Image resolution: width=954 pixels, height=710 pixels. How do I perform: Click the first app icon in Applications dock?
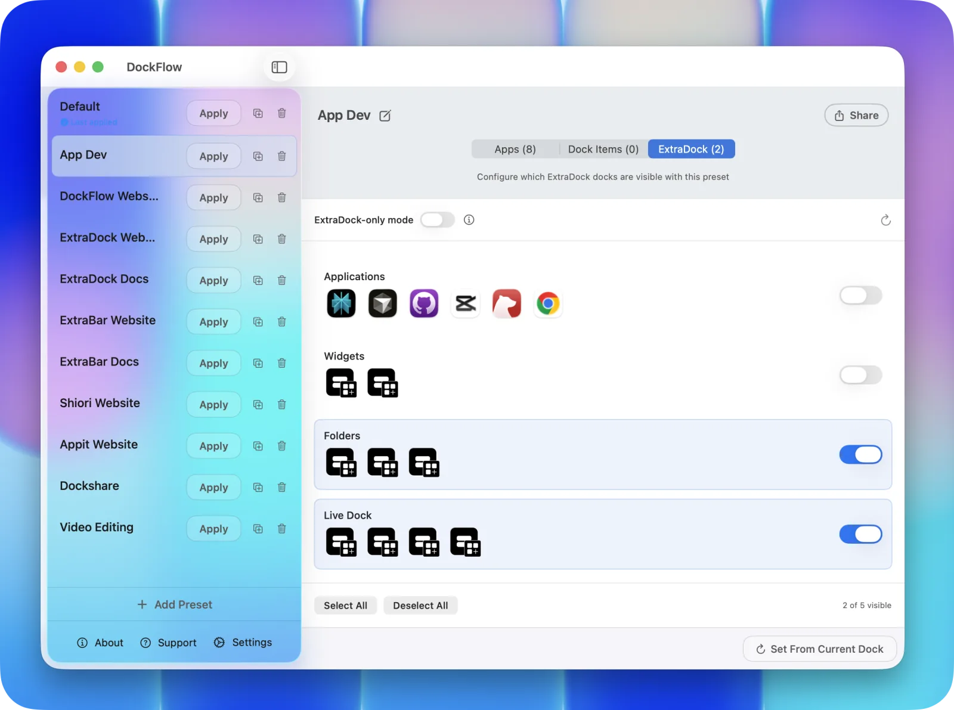(342, 303)
